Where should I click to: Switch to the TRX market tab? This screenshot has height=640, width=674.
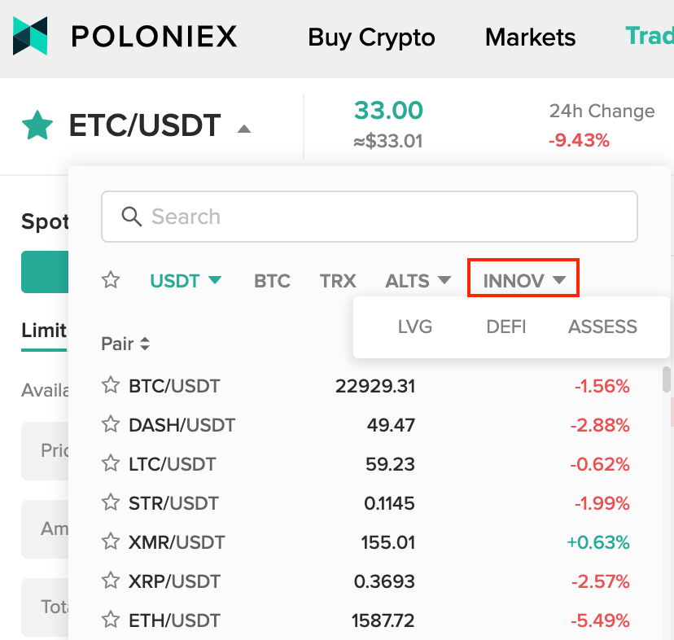click(338, 281)
